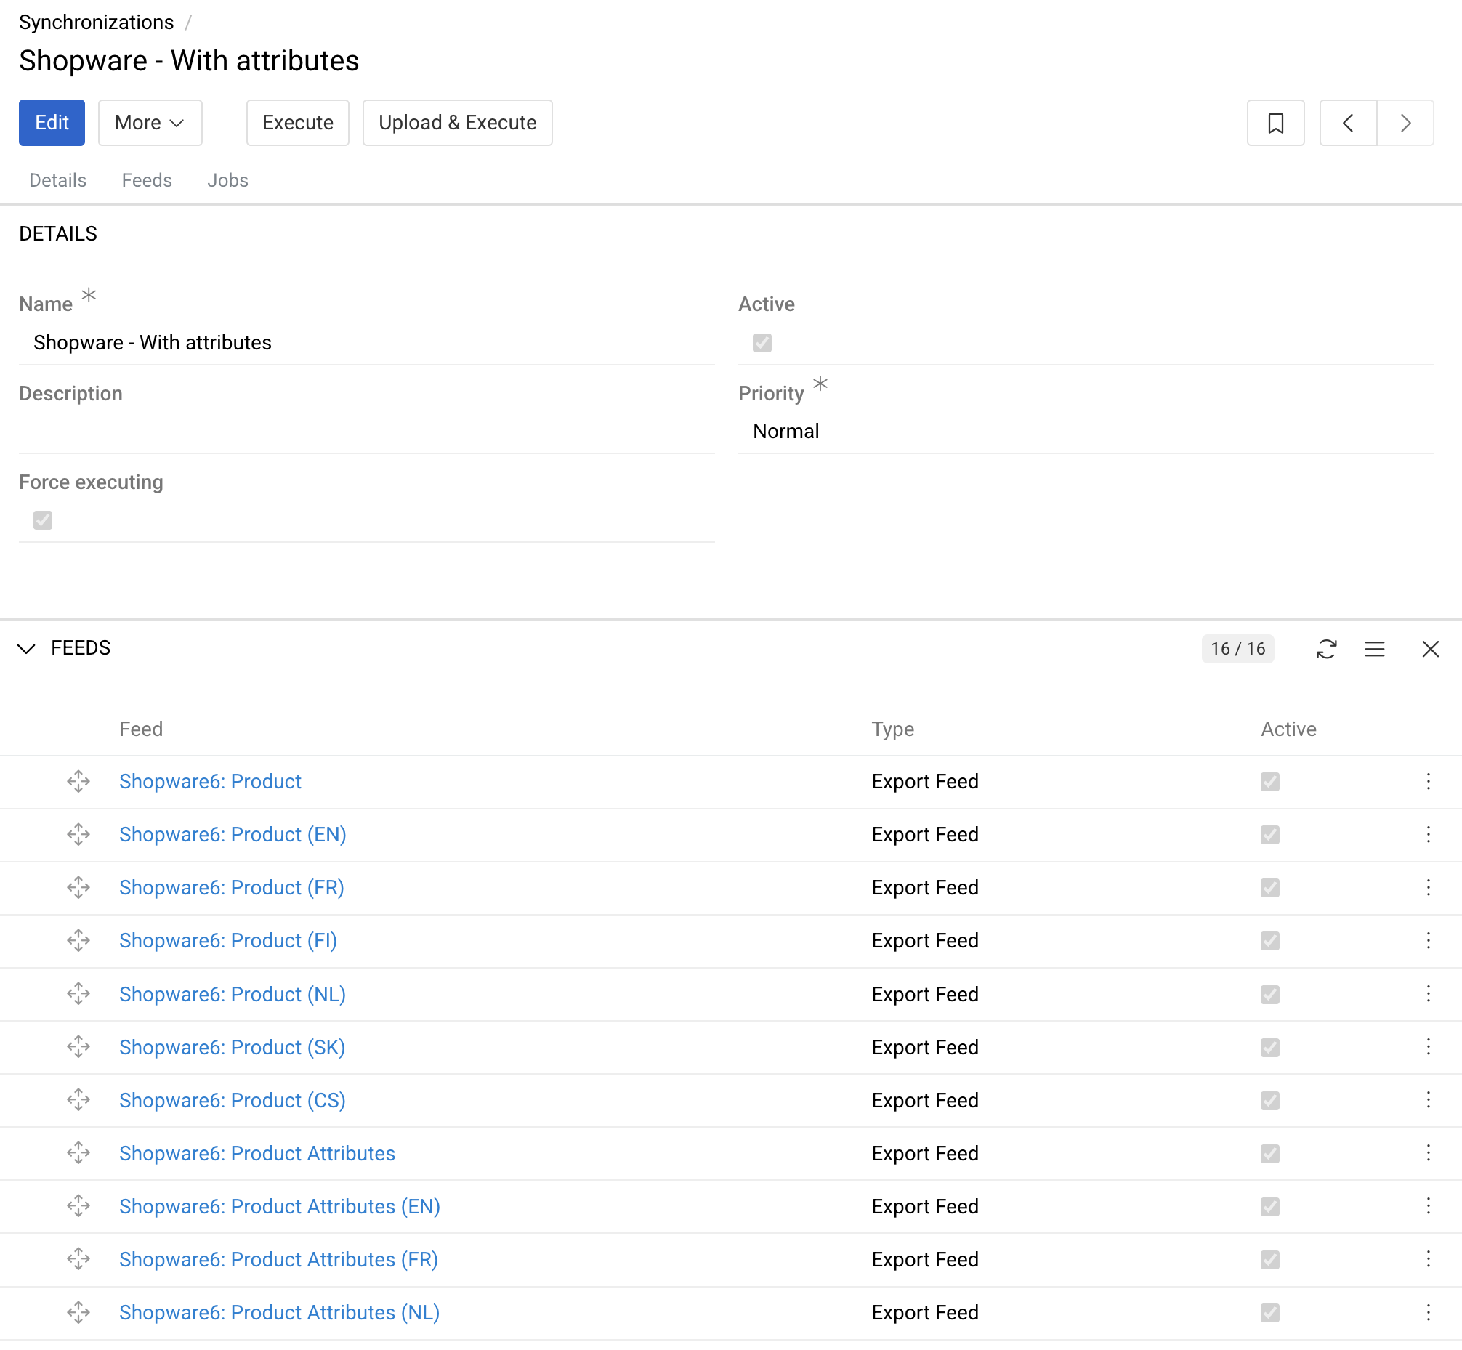Go to previous record arrow
The width and height of the screenshot is (1462, 1350).
click(1348, 123)
